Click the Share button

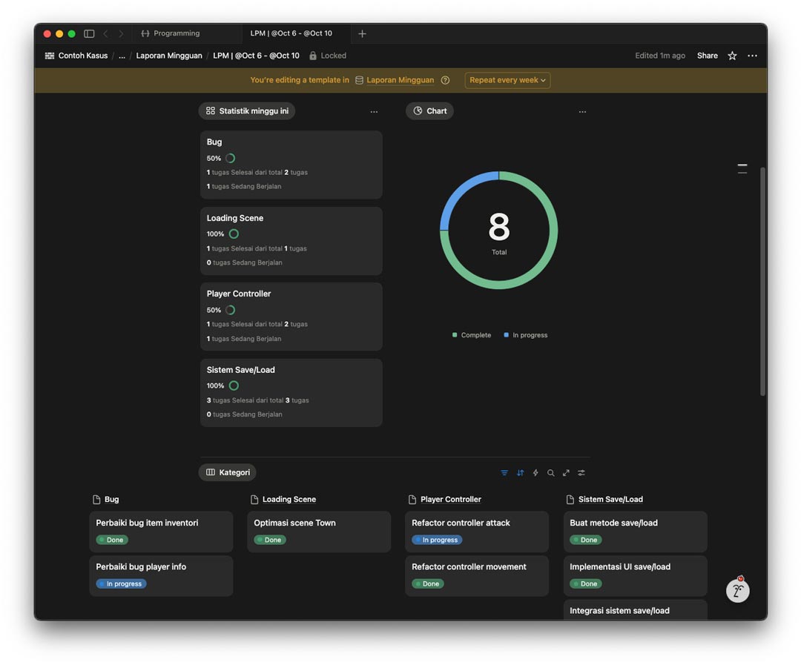(707, 56)
